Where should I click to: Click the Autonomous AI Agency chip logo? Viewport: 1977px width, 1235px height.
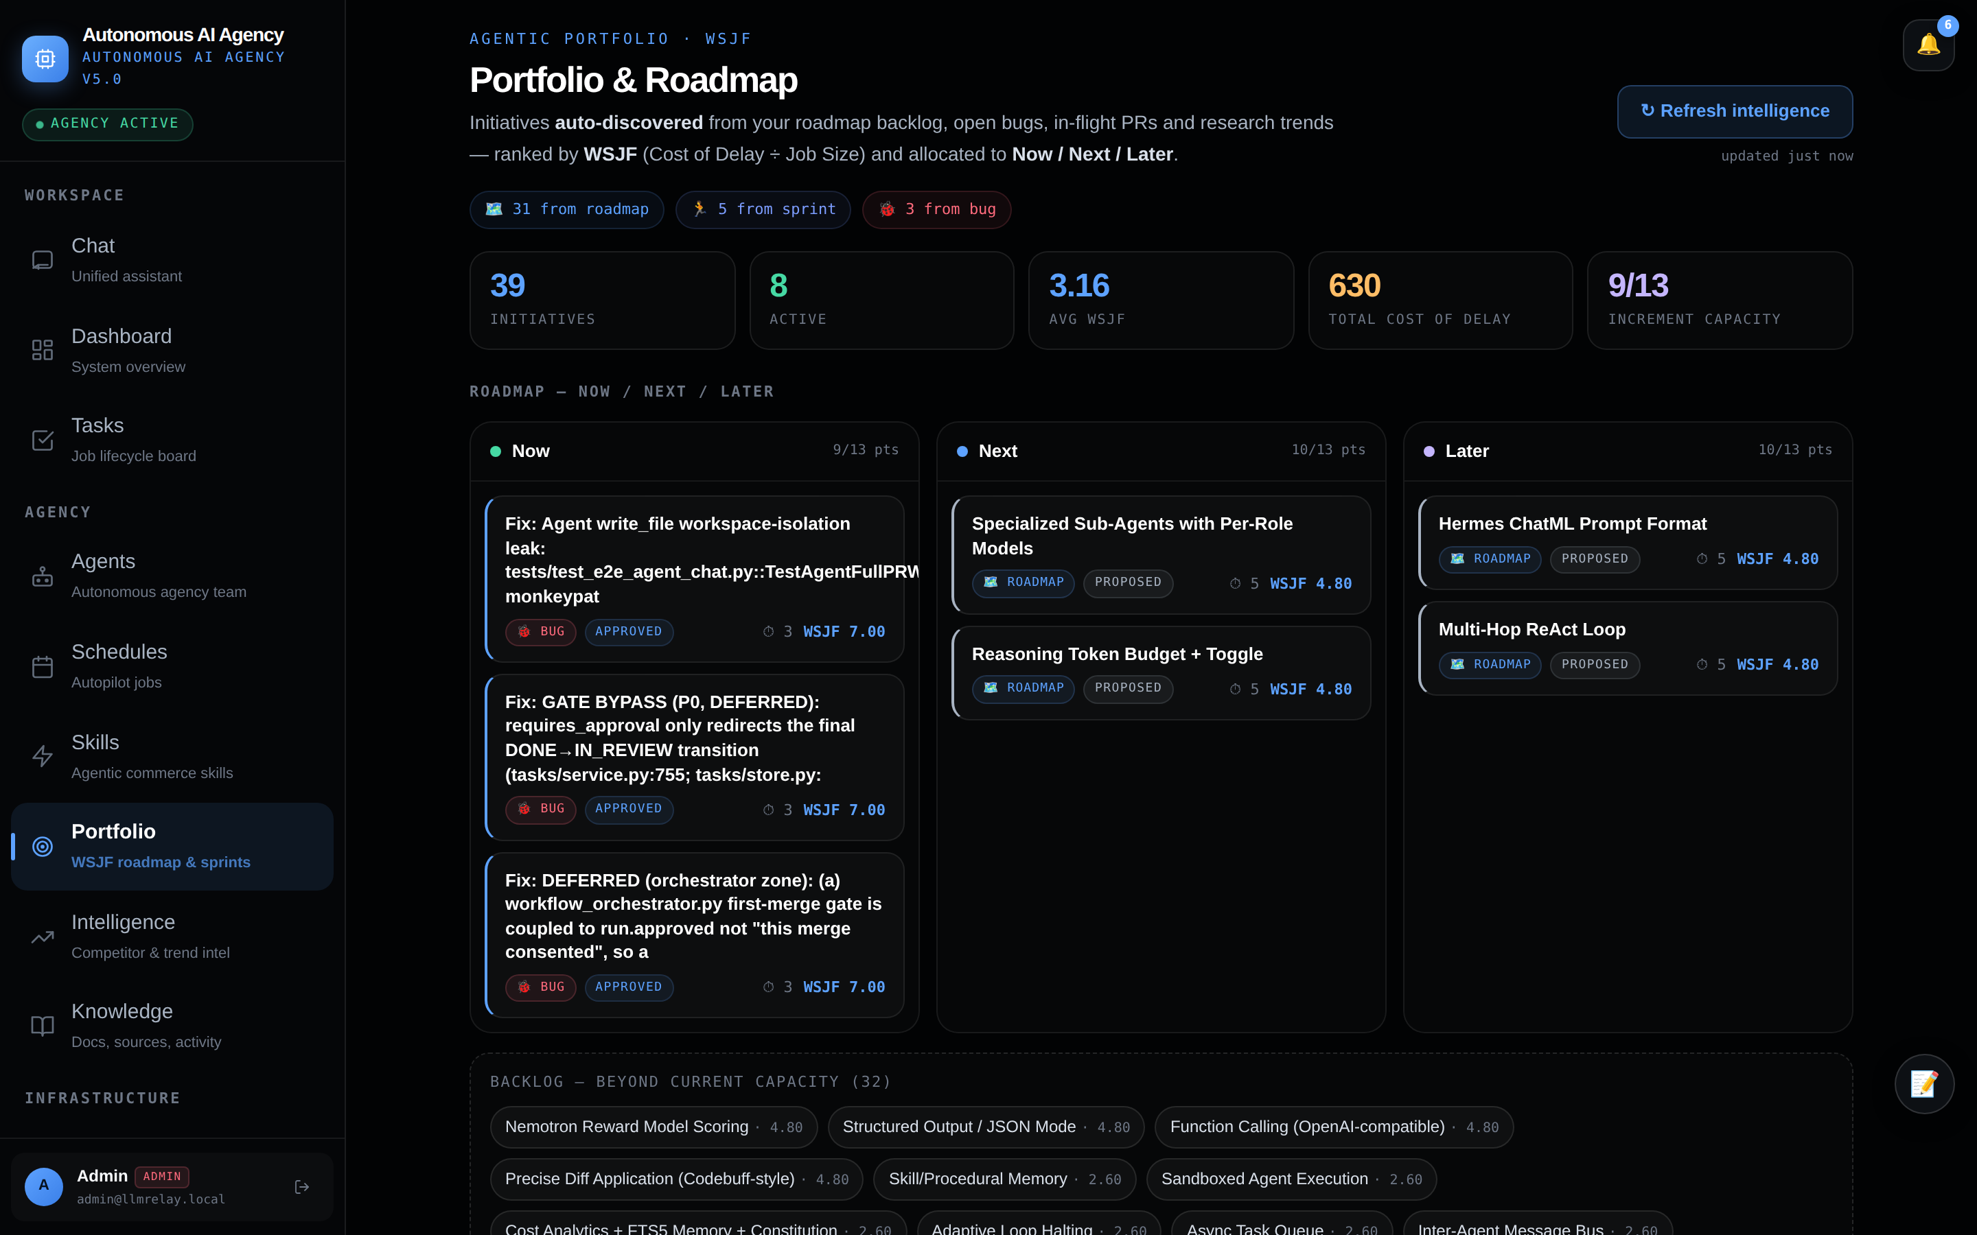[45, 58]
